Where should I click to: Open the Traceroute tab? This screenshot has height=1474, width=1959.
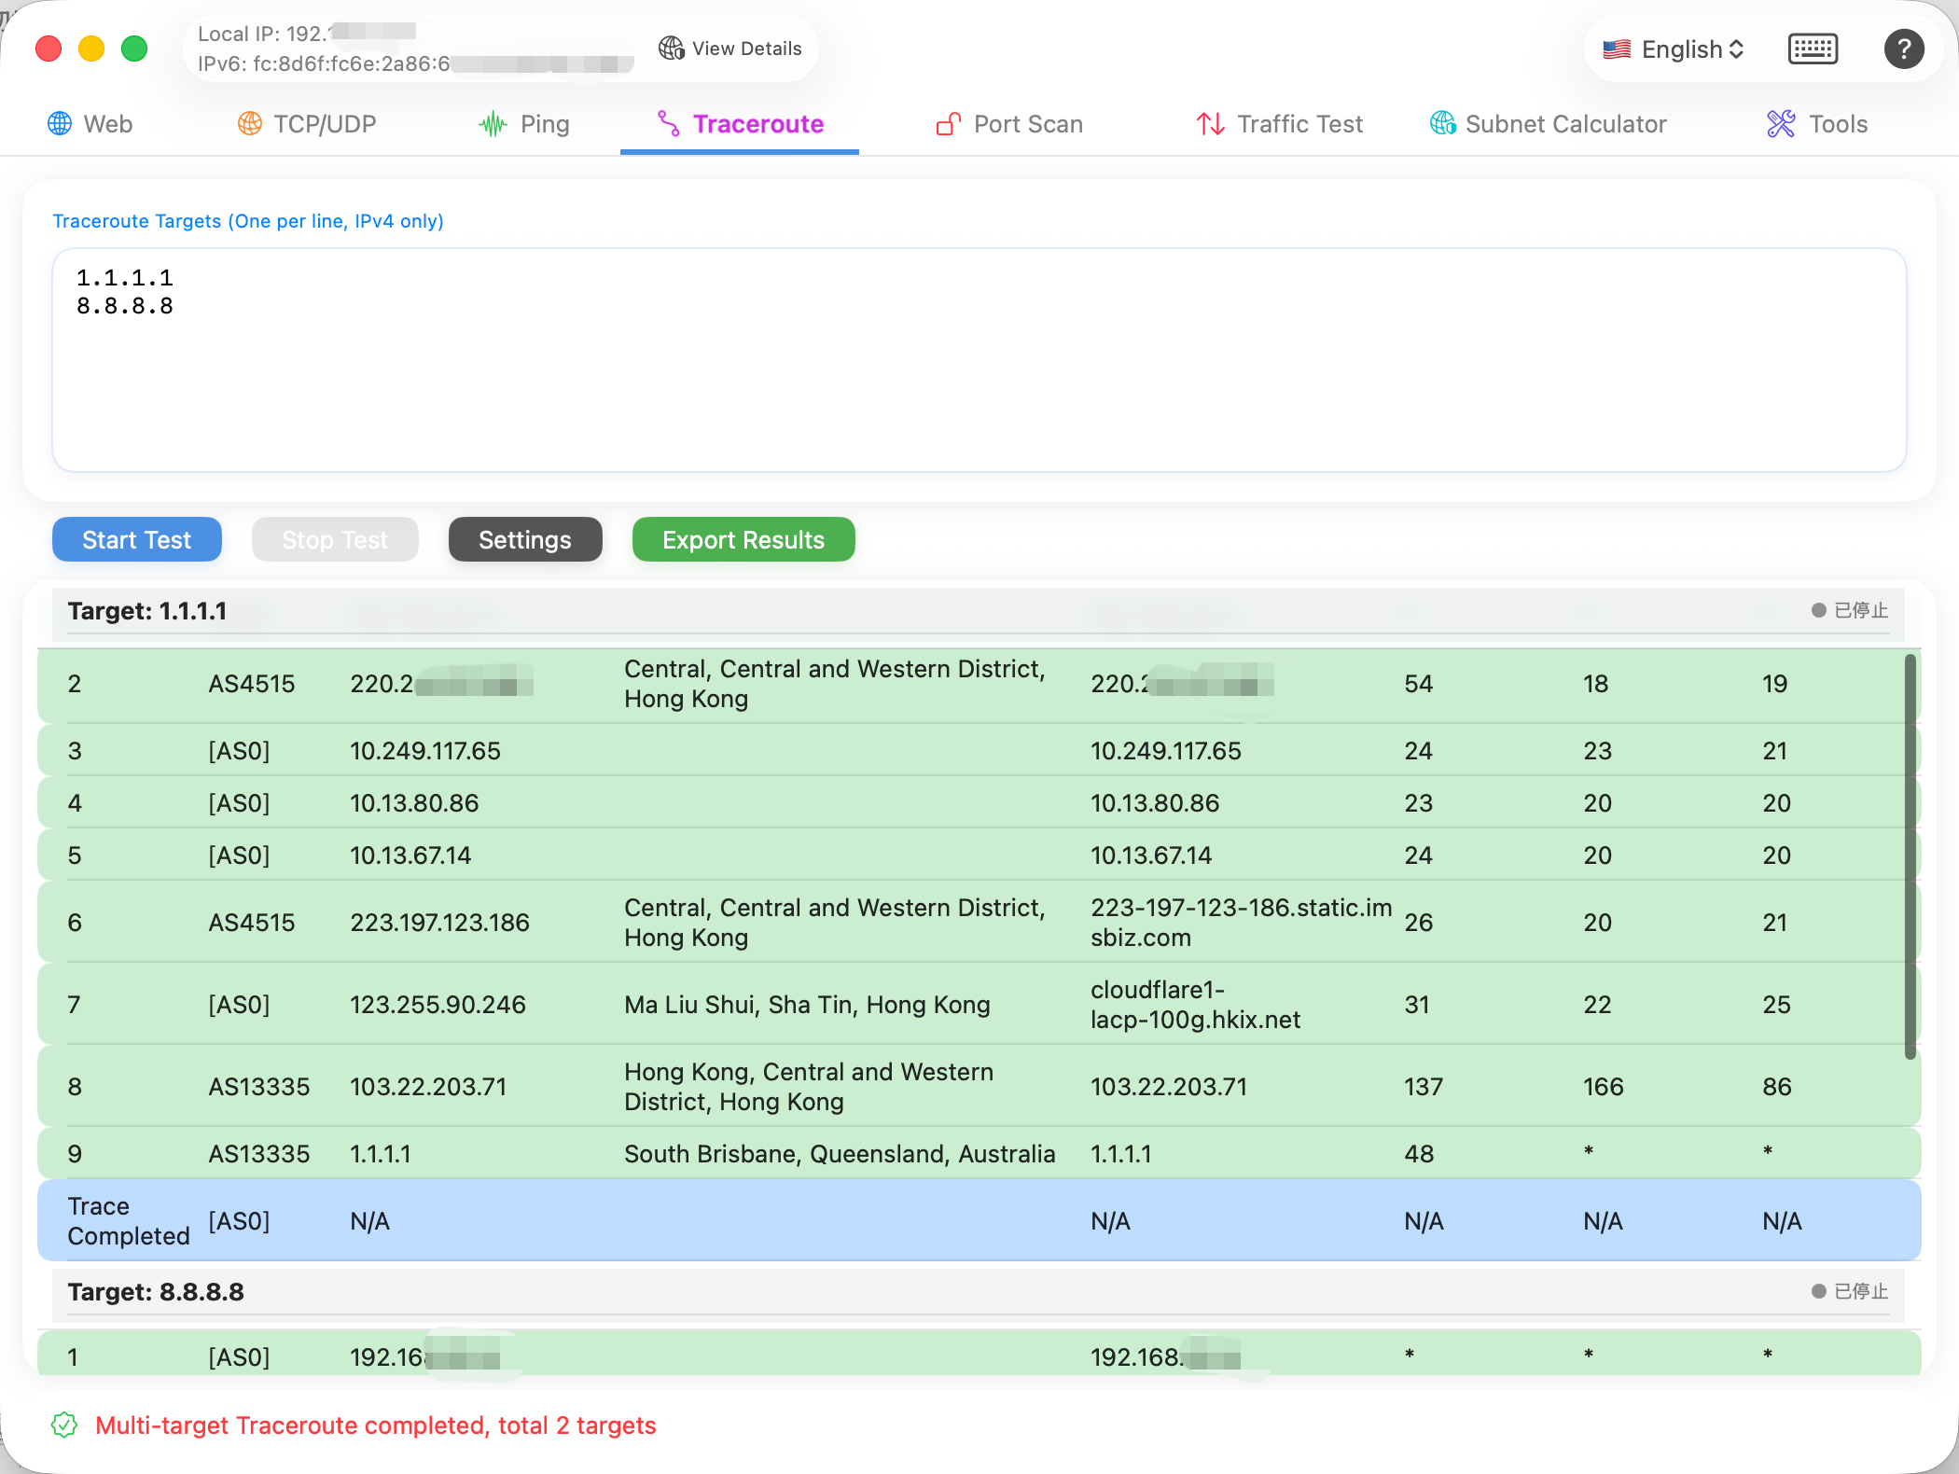click(740, 123)
